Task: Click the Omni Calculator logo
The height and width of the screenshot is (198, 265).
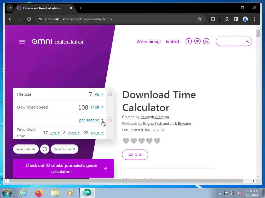Action: point(58,42)
